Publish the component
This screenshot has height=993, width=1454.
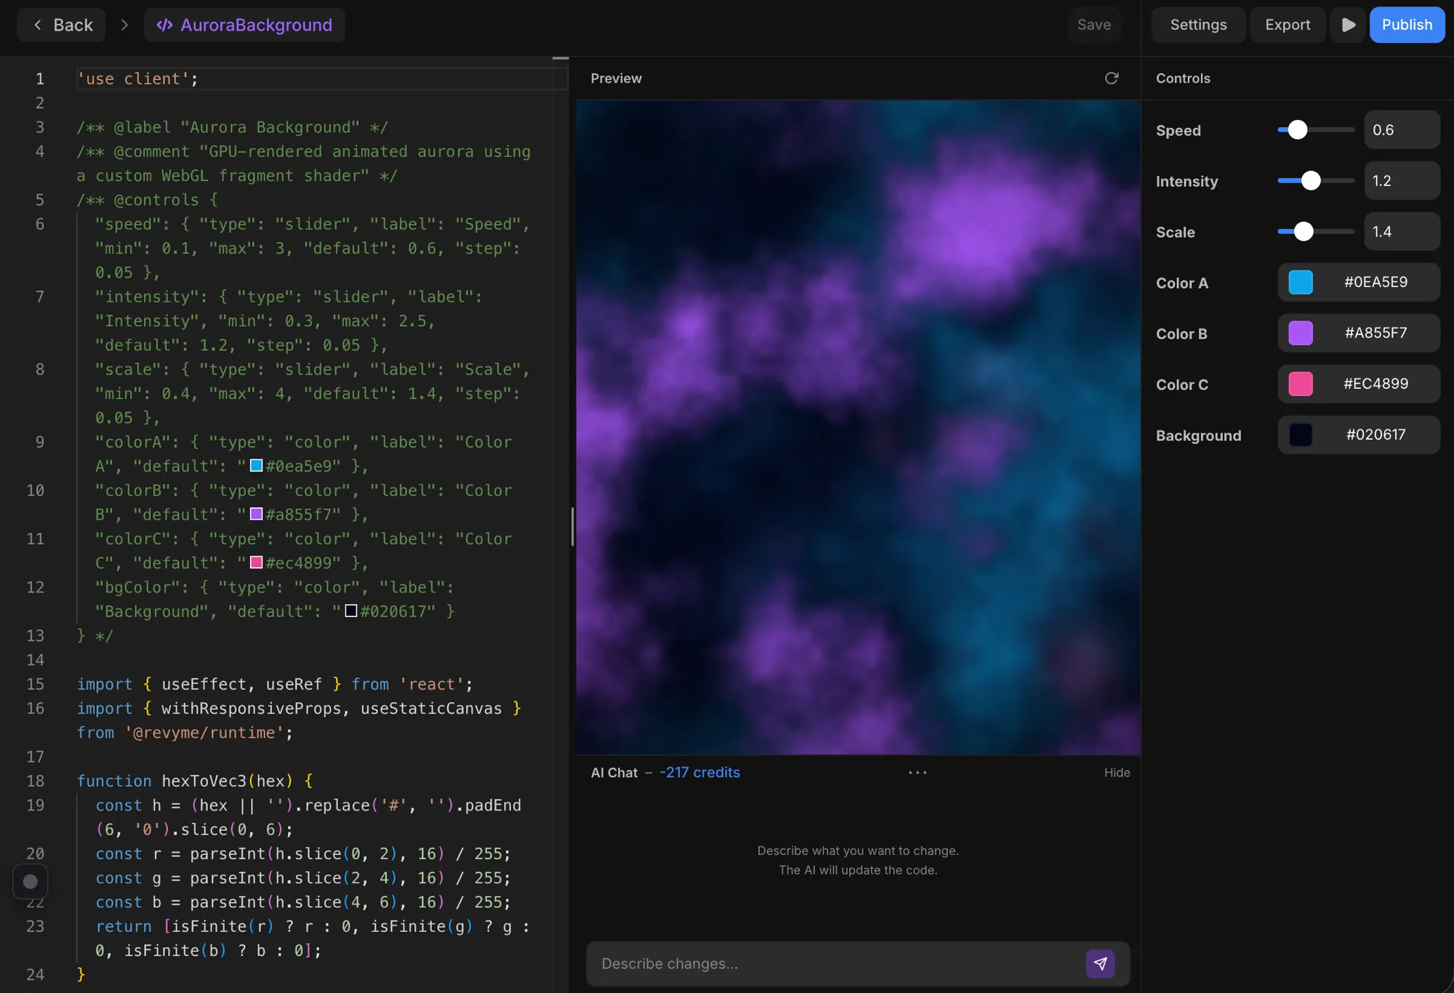click(1407, 25)
